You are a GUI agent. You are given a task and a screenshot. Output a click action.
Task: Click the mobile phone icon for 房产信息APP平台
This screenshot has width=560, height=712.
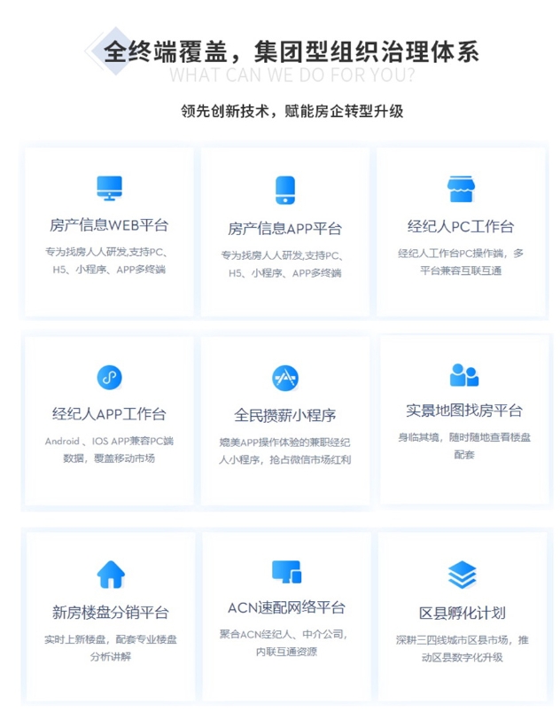[284, 190]
